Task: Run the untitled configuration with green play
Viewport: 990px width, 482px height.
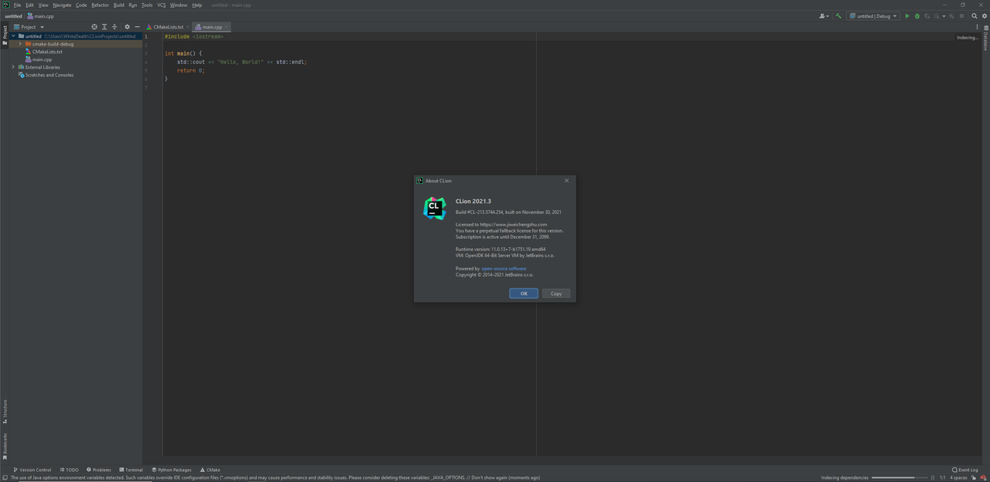Action: coord(907,16)
